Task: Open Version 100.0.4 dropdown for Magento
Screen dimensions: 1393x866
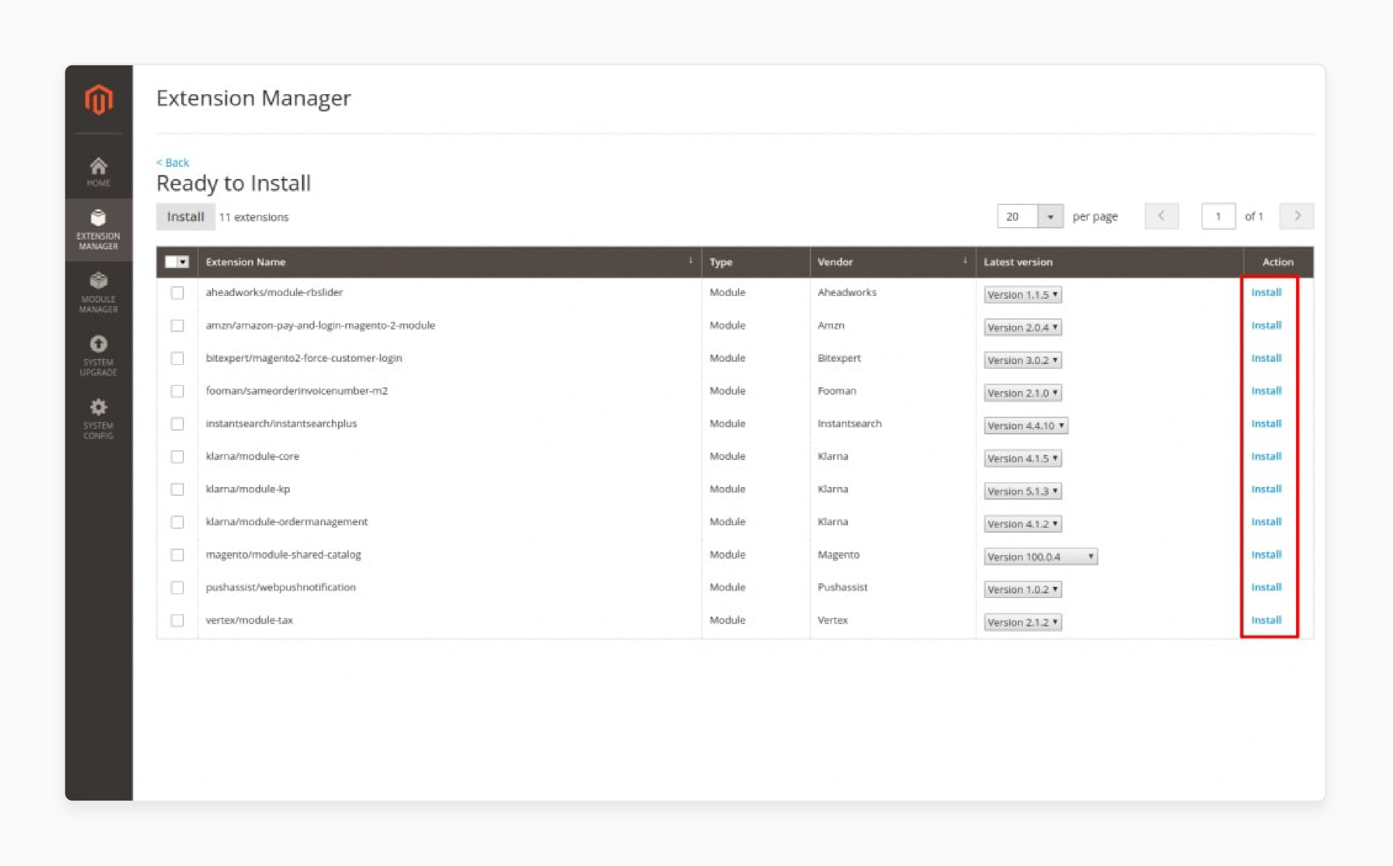Action: tap(1041, 557)
